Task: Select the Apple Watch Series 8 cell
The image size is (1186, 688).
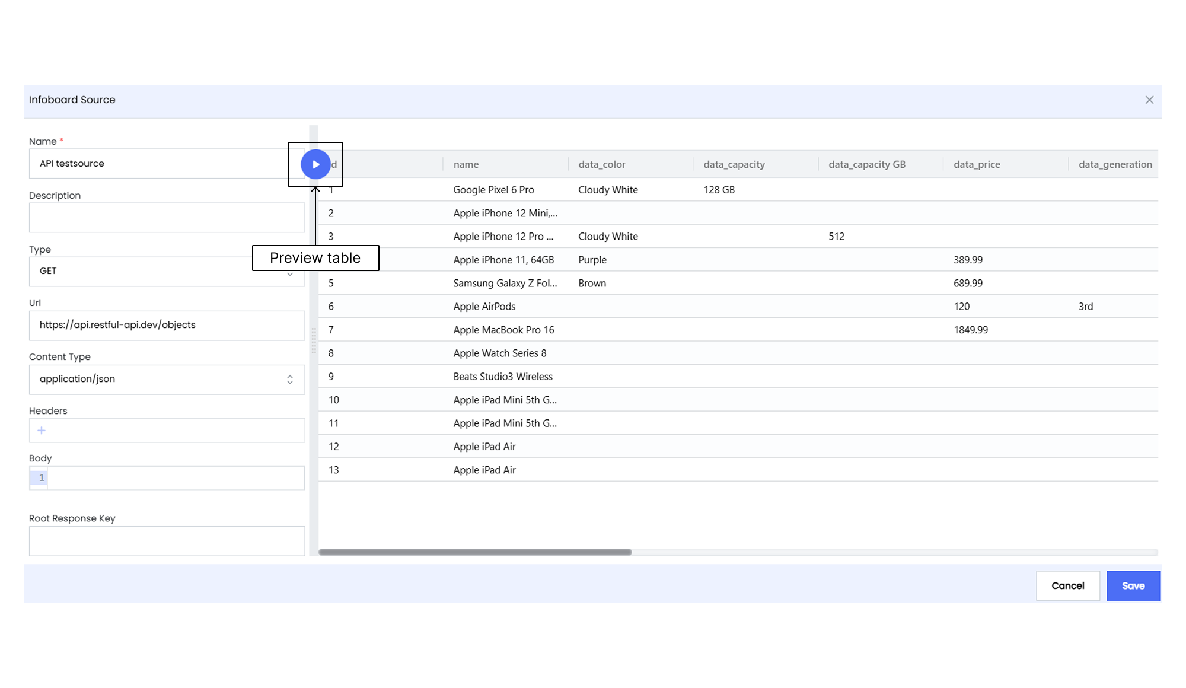Action: click(x=505, y=353)
